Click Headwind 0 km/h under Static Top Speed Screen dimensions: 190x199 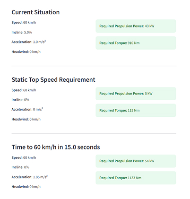click(26, 119)
